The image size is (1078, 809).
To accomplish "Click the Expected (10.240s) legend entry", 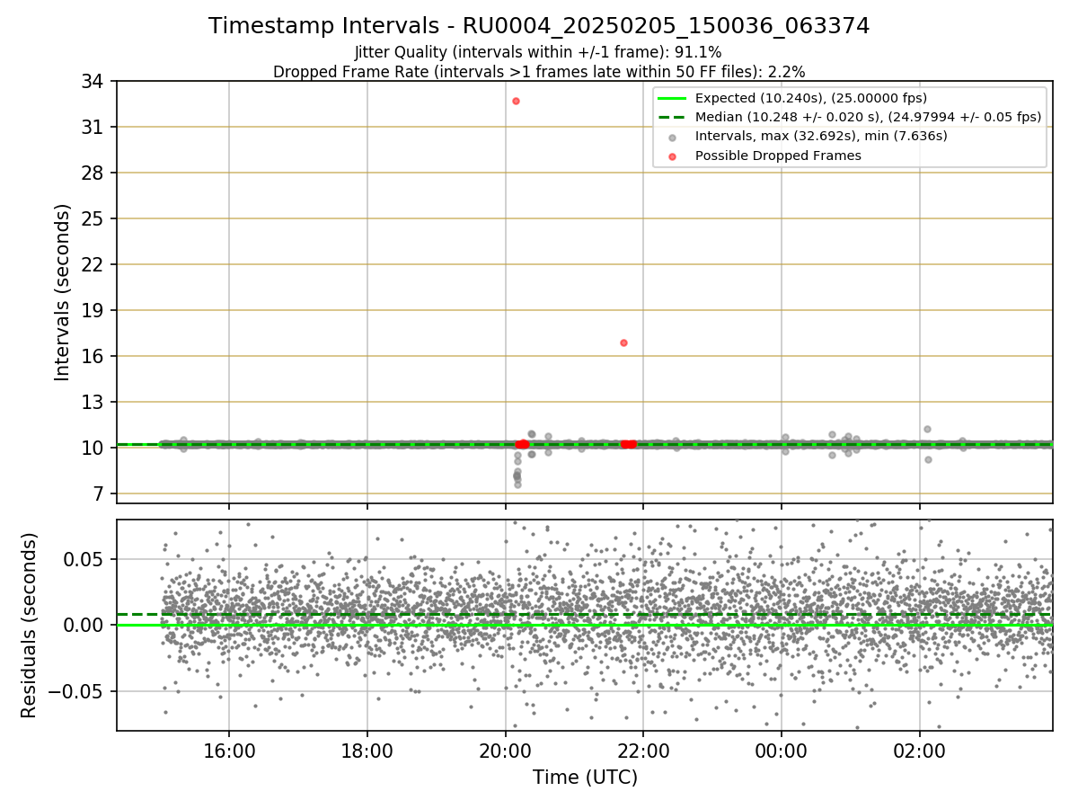I will click(x=811, y=98).
